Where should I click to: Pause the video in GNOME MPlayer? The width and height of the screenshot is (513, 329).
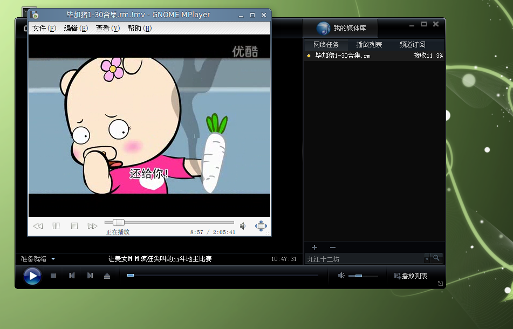point(56,226)
